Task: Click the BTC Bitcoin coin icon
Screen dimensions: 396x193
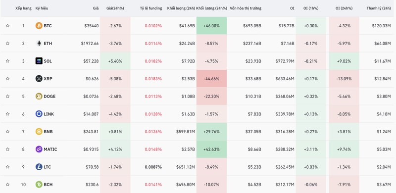Action: click(39, 26)
